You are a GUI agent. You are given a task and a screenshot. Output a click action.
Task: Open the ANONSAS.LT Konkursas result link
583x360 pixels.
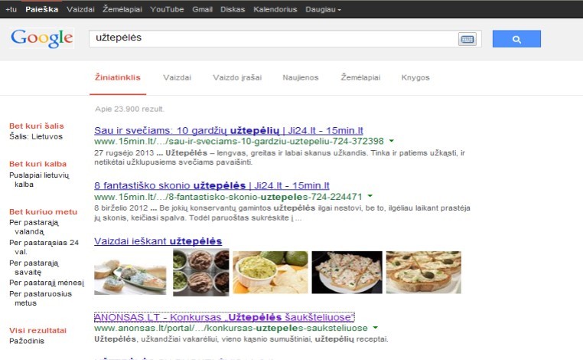coord(224,317)
